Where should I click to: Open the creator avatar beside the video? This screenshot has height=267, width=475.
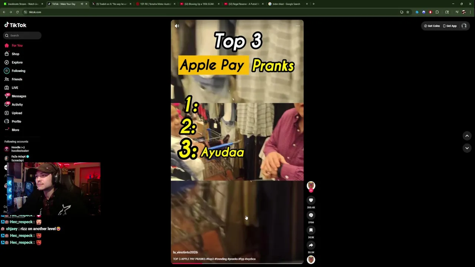pyautogui.click(x=311, y=185)
